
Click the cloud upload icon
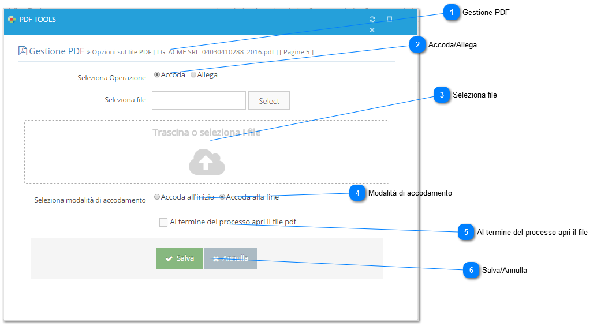coord(207,162)
